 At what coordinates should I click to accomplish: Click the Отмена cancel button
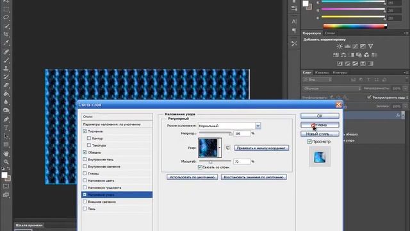(320, 125)
